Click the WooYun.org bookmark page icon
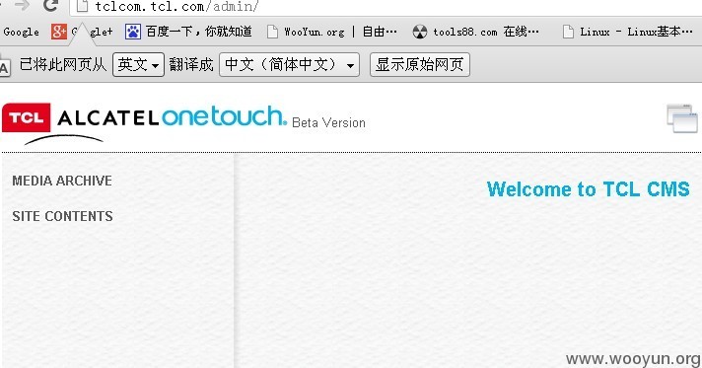 coord(272,32)
